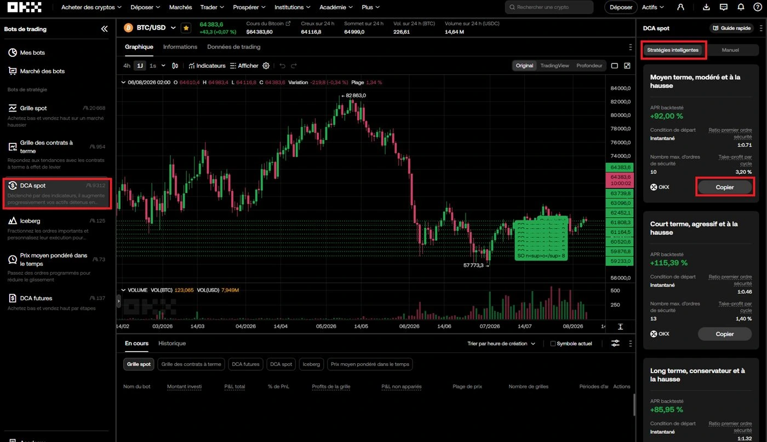Viewport: 767px width, 442px height.
Task: Select Original chart view
Action: pos(524,66)
